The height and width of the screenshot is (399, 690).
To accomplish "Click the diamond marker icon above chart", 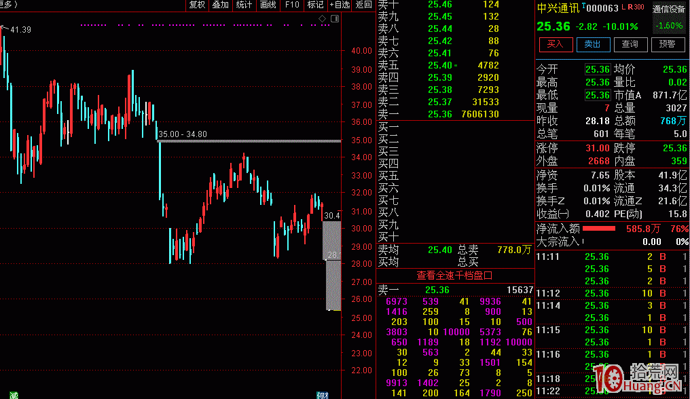I will (x=323, y=18).
